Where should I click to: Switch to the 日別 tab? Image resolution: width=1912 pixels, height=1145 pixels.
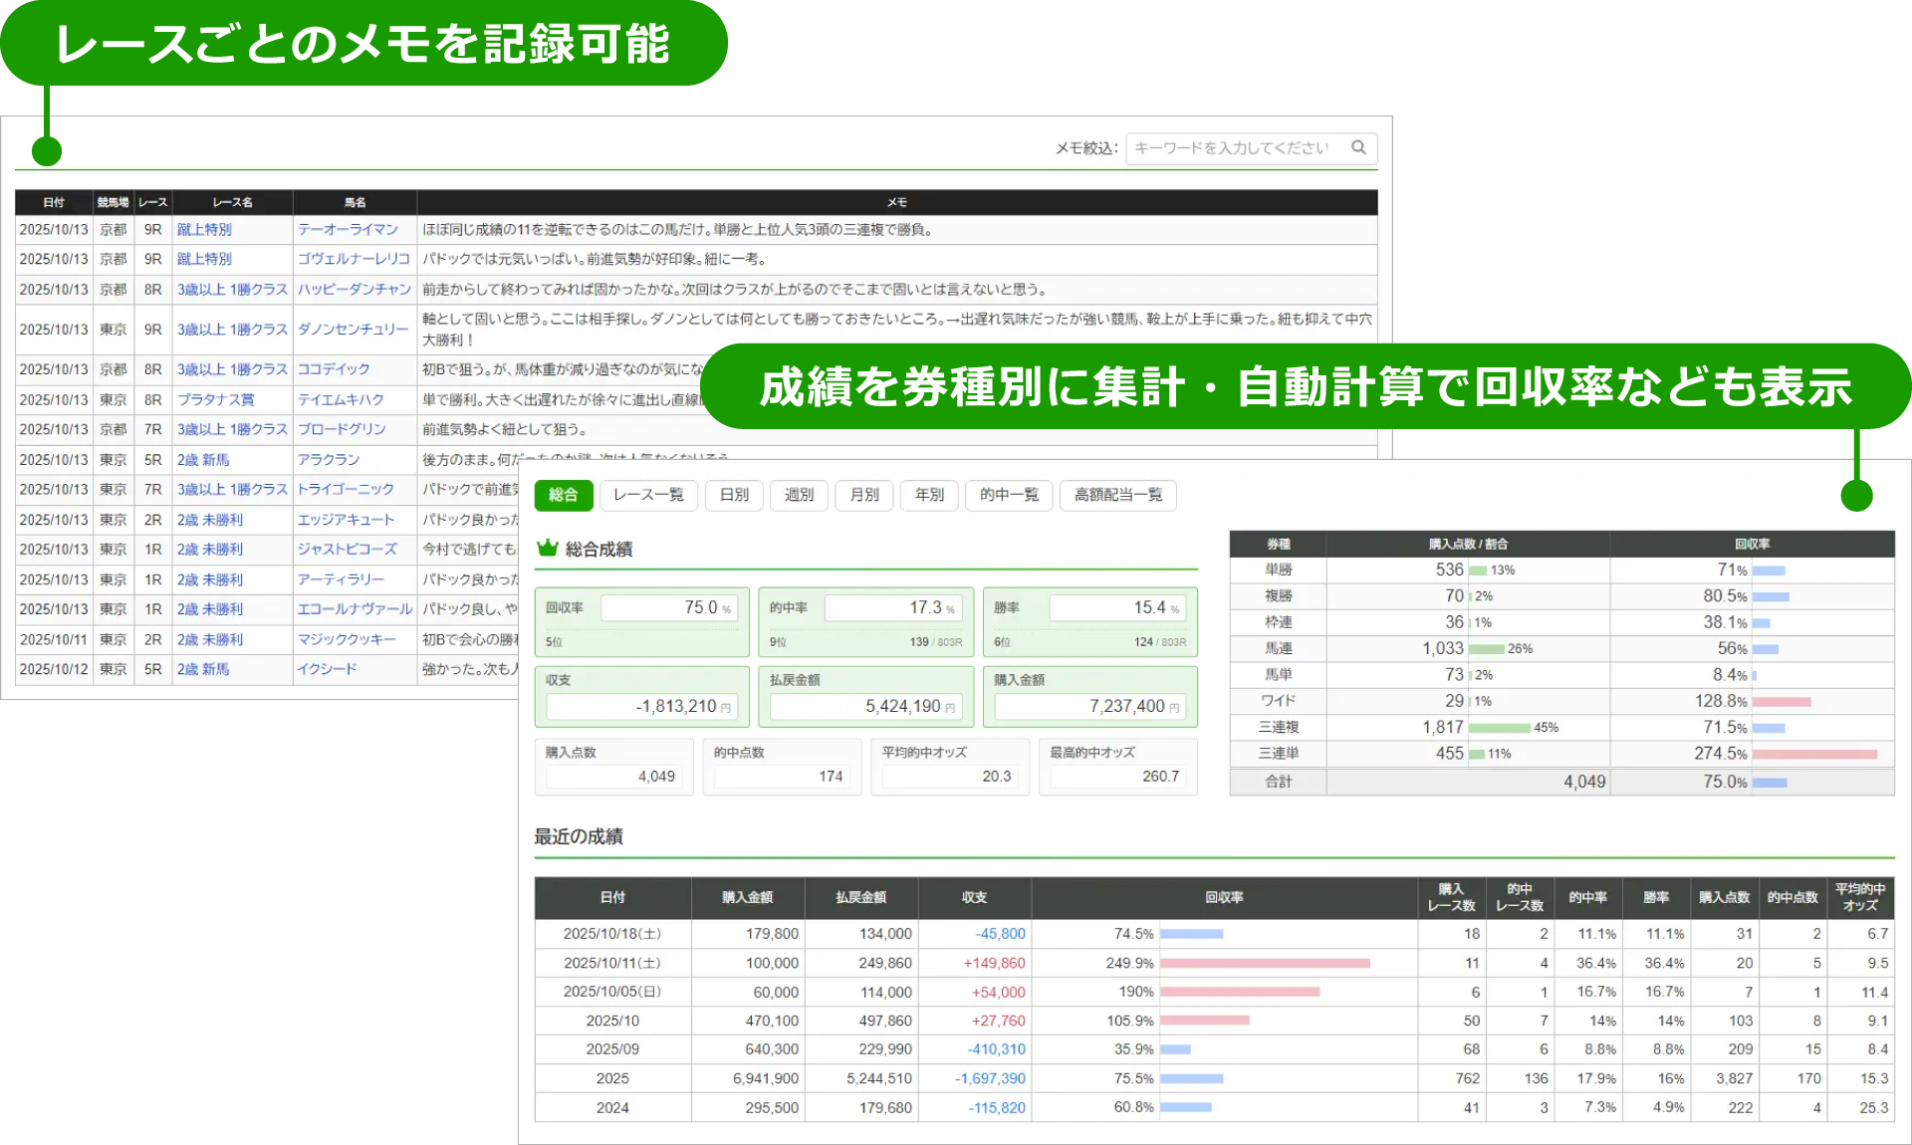pos(734,495)
